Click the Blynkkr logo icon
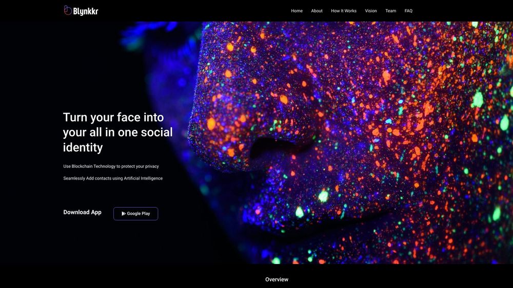Image resolution: width=513 pixels, height=288 pixels. tap(68, 10)
